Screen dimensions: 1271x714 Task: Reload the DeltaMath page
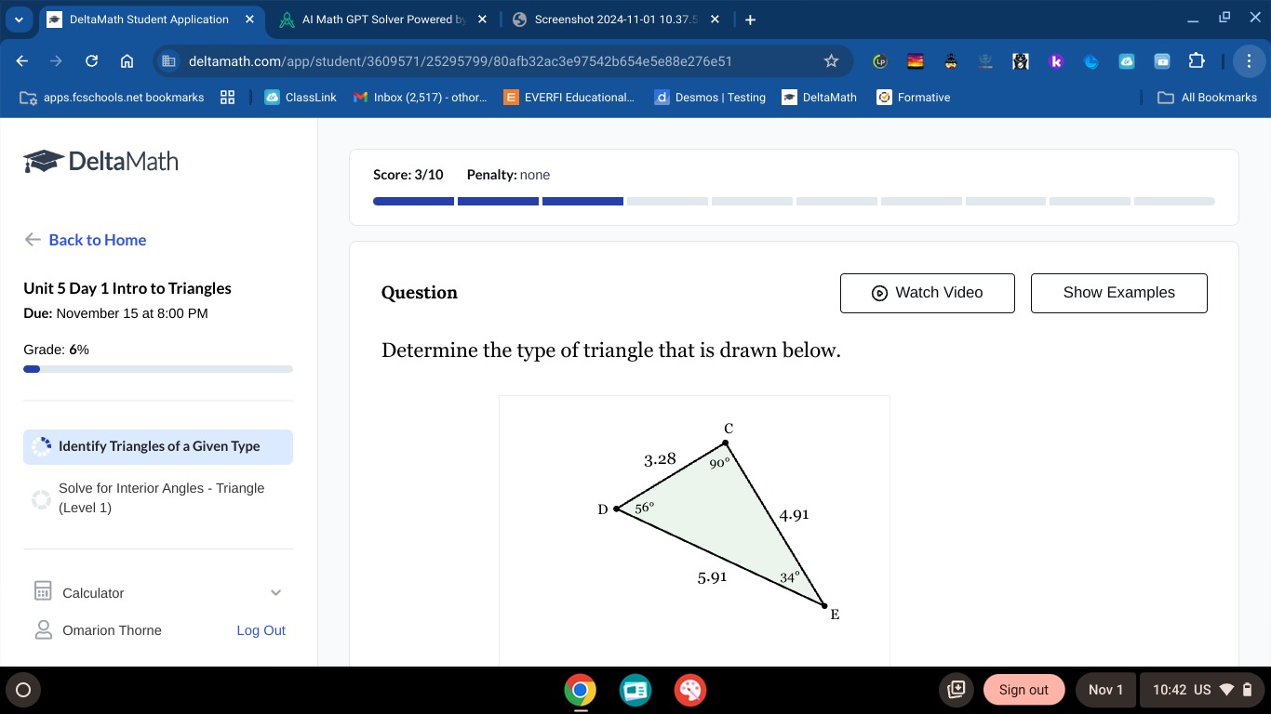(91, 61)
